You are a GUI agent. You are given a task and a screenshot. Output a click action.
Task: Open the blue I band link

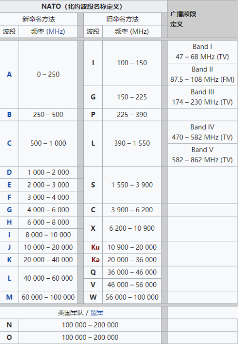point(9,235)
